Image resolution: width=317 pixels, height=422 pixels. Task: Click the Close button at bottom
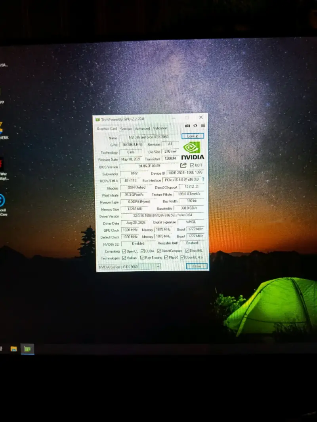coord(197,266)
